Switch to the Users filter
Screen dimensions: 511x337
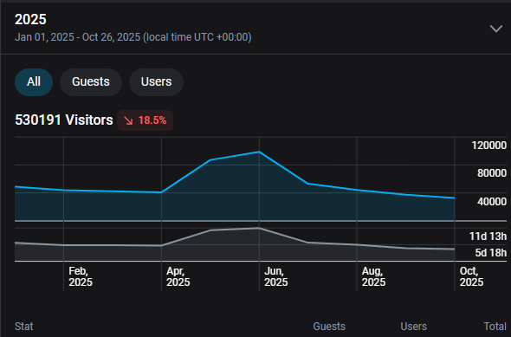(x=156, y=81)
